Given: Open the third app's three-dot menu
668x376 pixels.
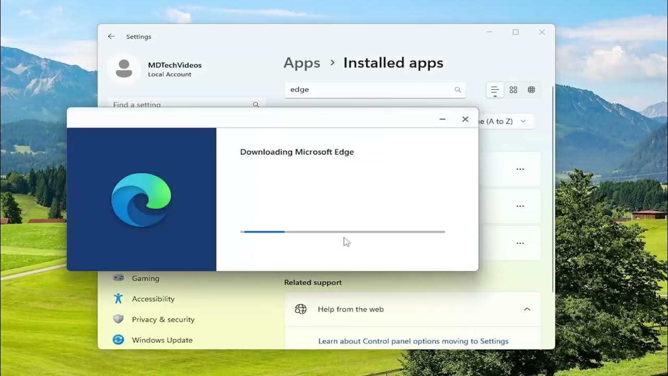Looking at the screenshot, I should [x=520, y=243].
